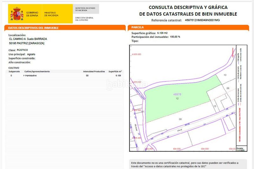Click the "4.609.550" coordinate label
Image resolution: width=254 pixels, height=169 pixels.
coord(137,82)
